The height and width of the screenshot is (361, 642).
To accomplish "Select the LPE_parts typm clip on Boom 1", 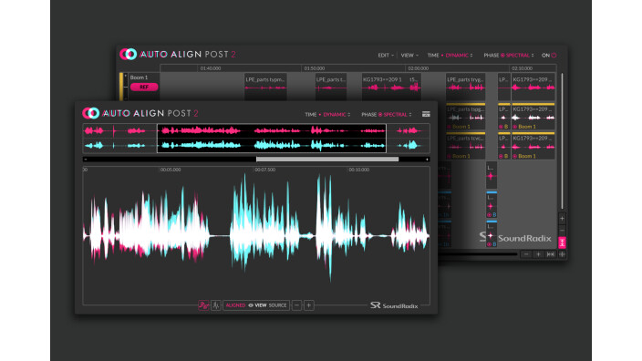I will [265, 87].
